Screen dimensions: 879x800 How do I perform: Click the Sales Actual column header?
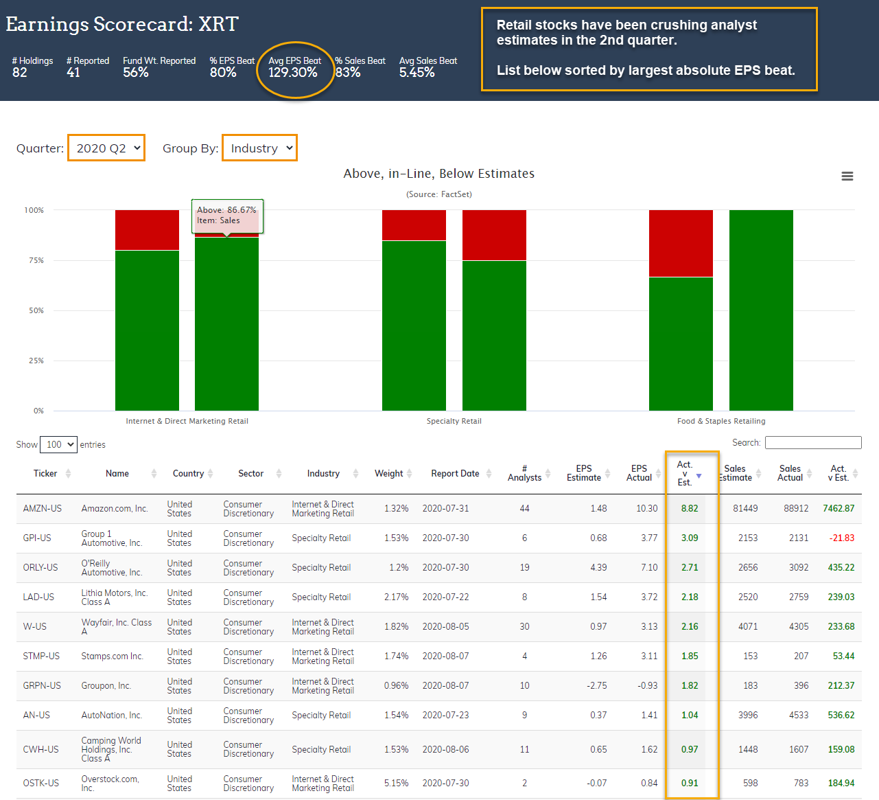click(x=790, y=473)
